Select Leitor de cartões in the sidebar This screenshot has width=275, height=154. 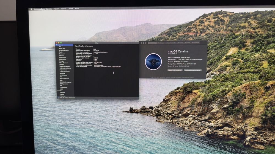coord(65,71)
